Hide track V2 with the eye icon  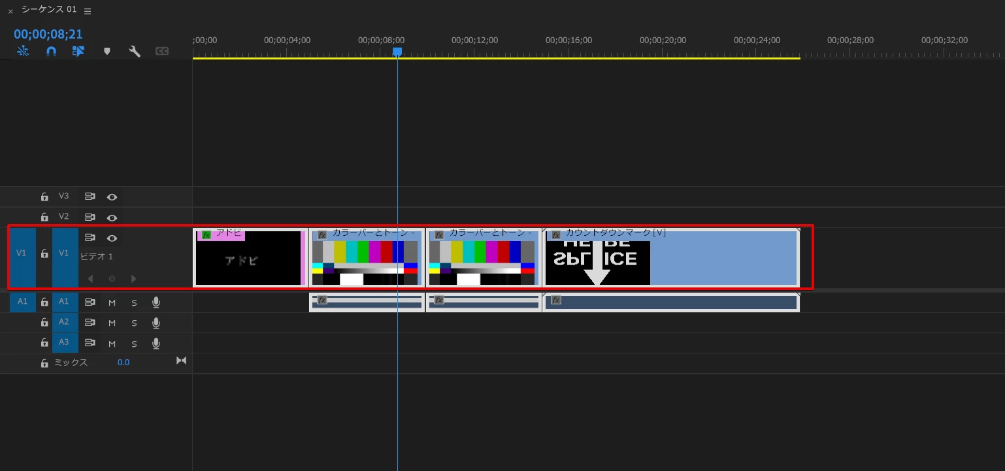112,218
